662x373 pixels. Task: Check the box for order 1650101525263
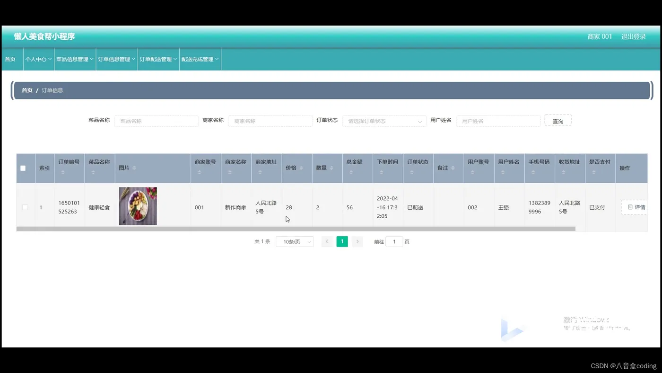point(25,207)
